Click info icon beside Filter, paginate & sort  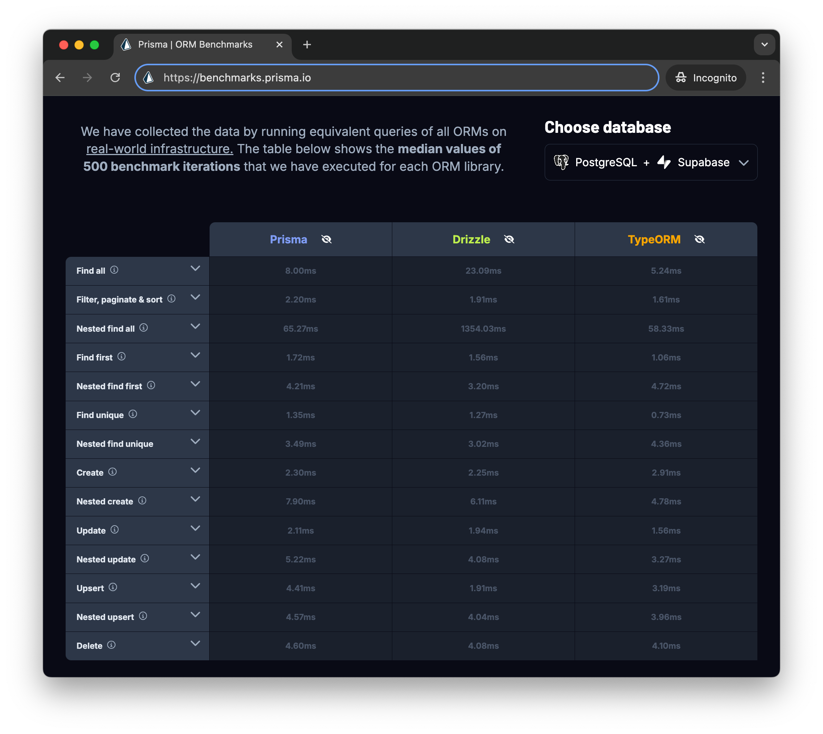coord(171,298)
